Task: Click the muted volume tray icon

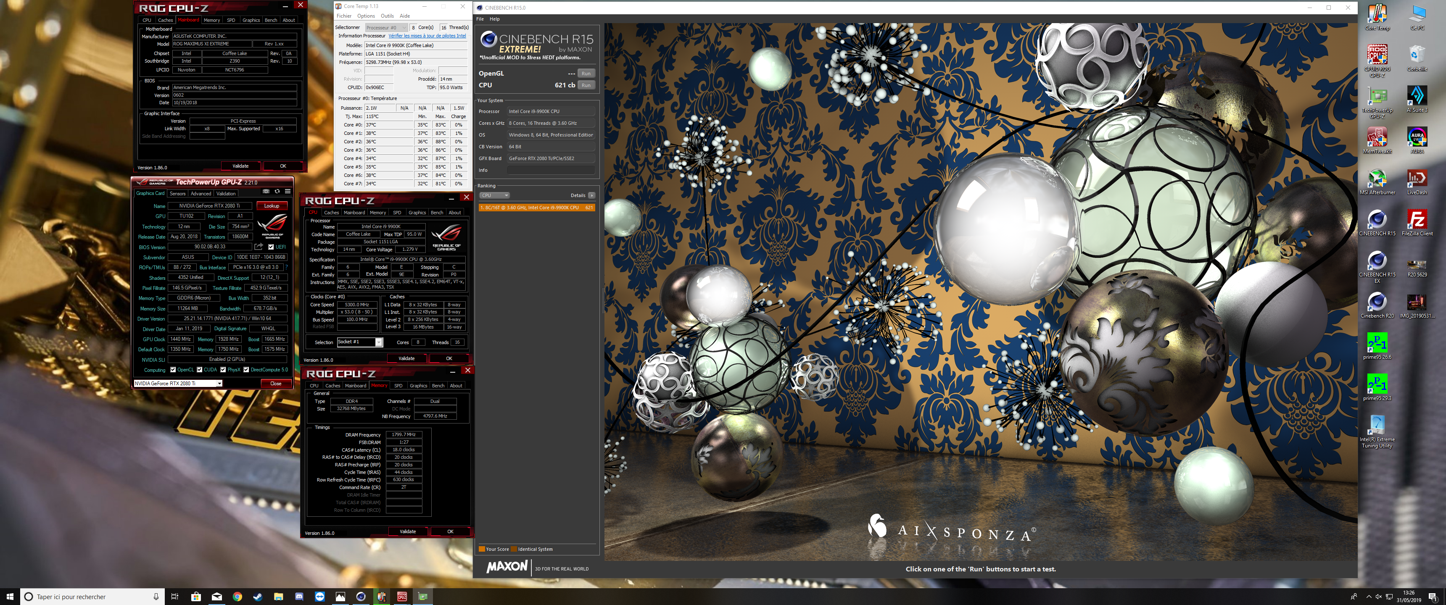Action: pos(1378,597)
